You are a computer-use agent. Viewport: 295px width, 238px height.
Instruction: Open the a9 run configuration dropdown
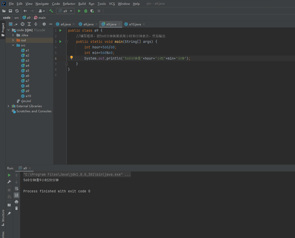[65, 11]
